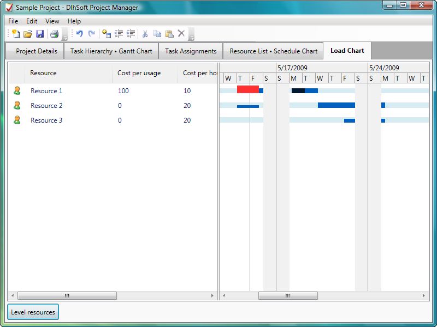The height and width of the screenshot is (327, 437).
Task: Click the Resource column header
Action: (x=69, y=73)
